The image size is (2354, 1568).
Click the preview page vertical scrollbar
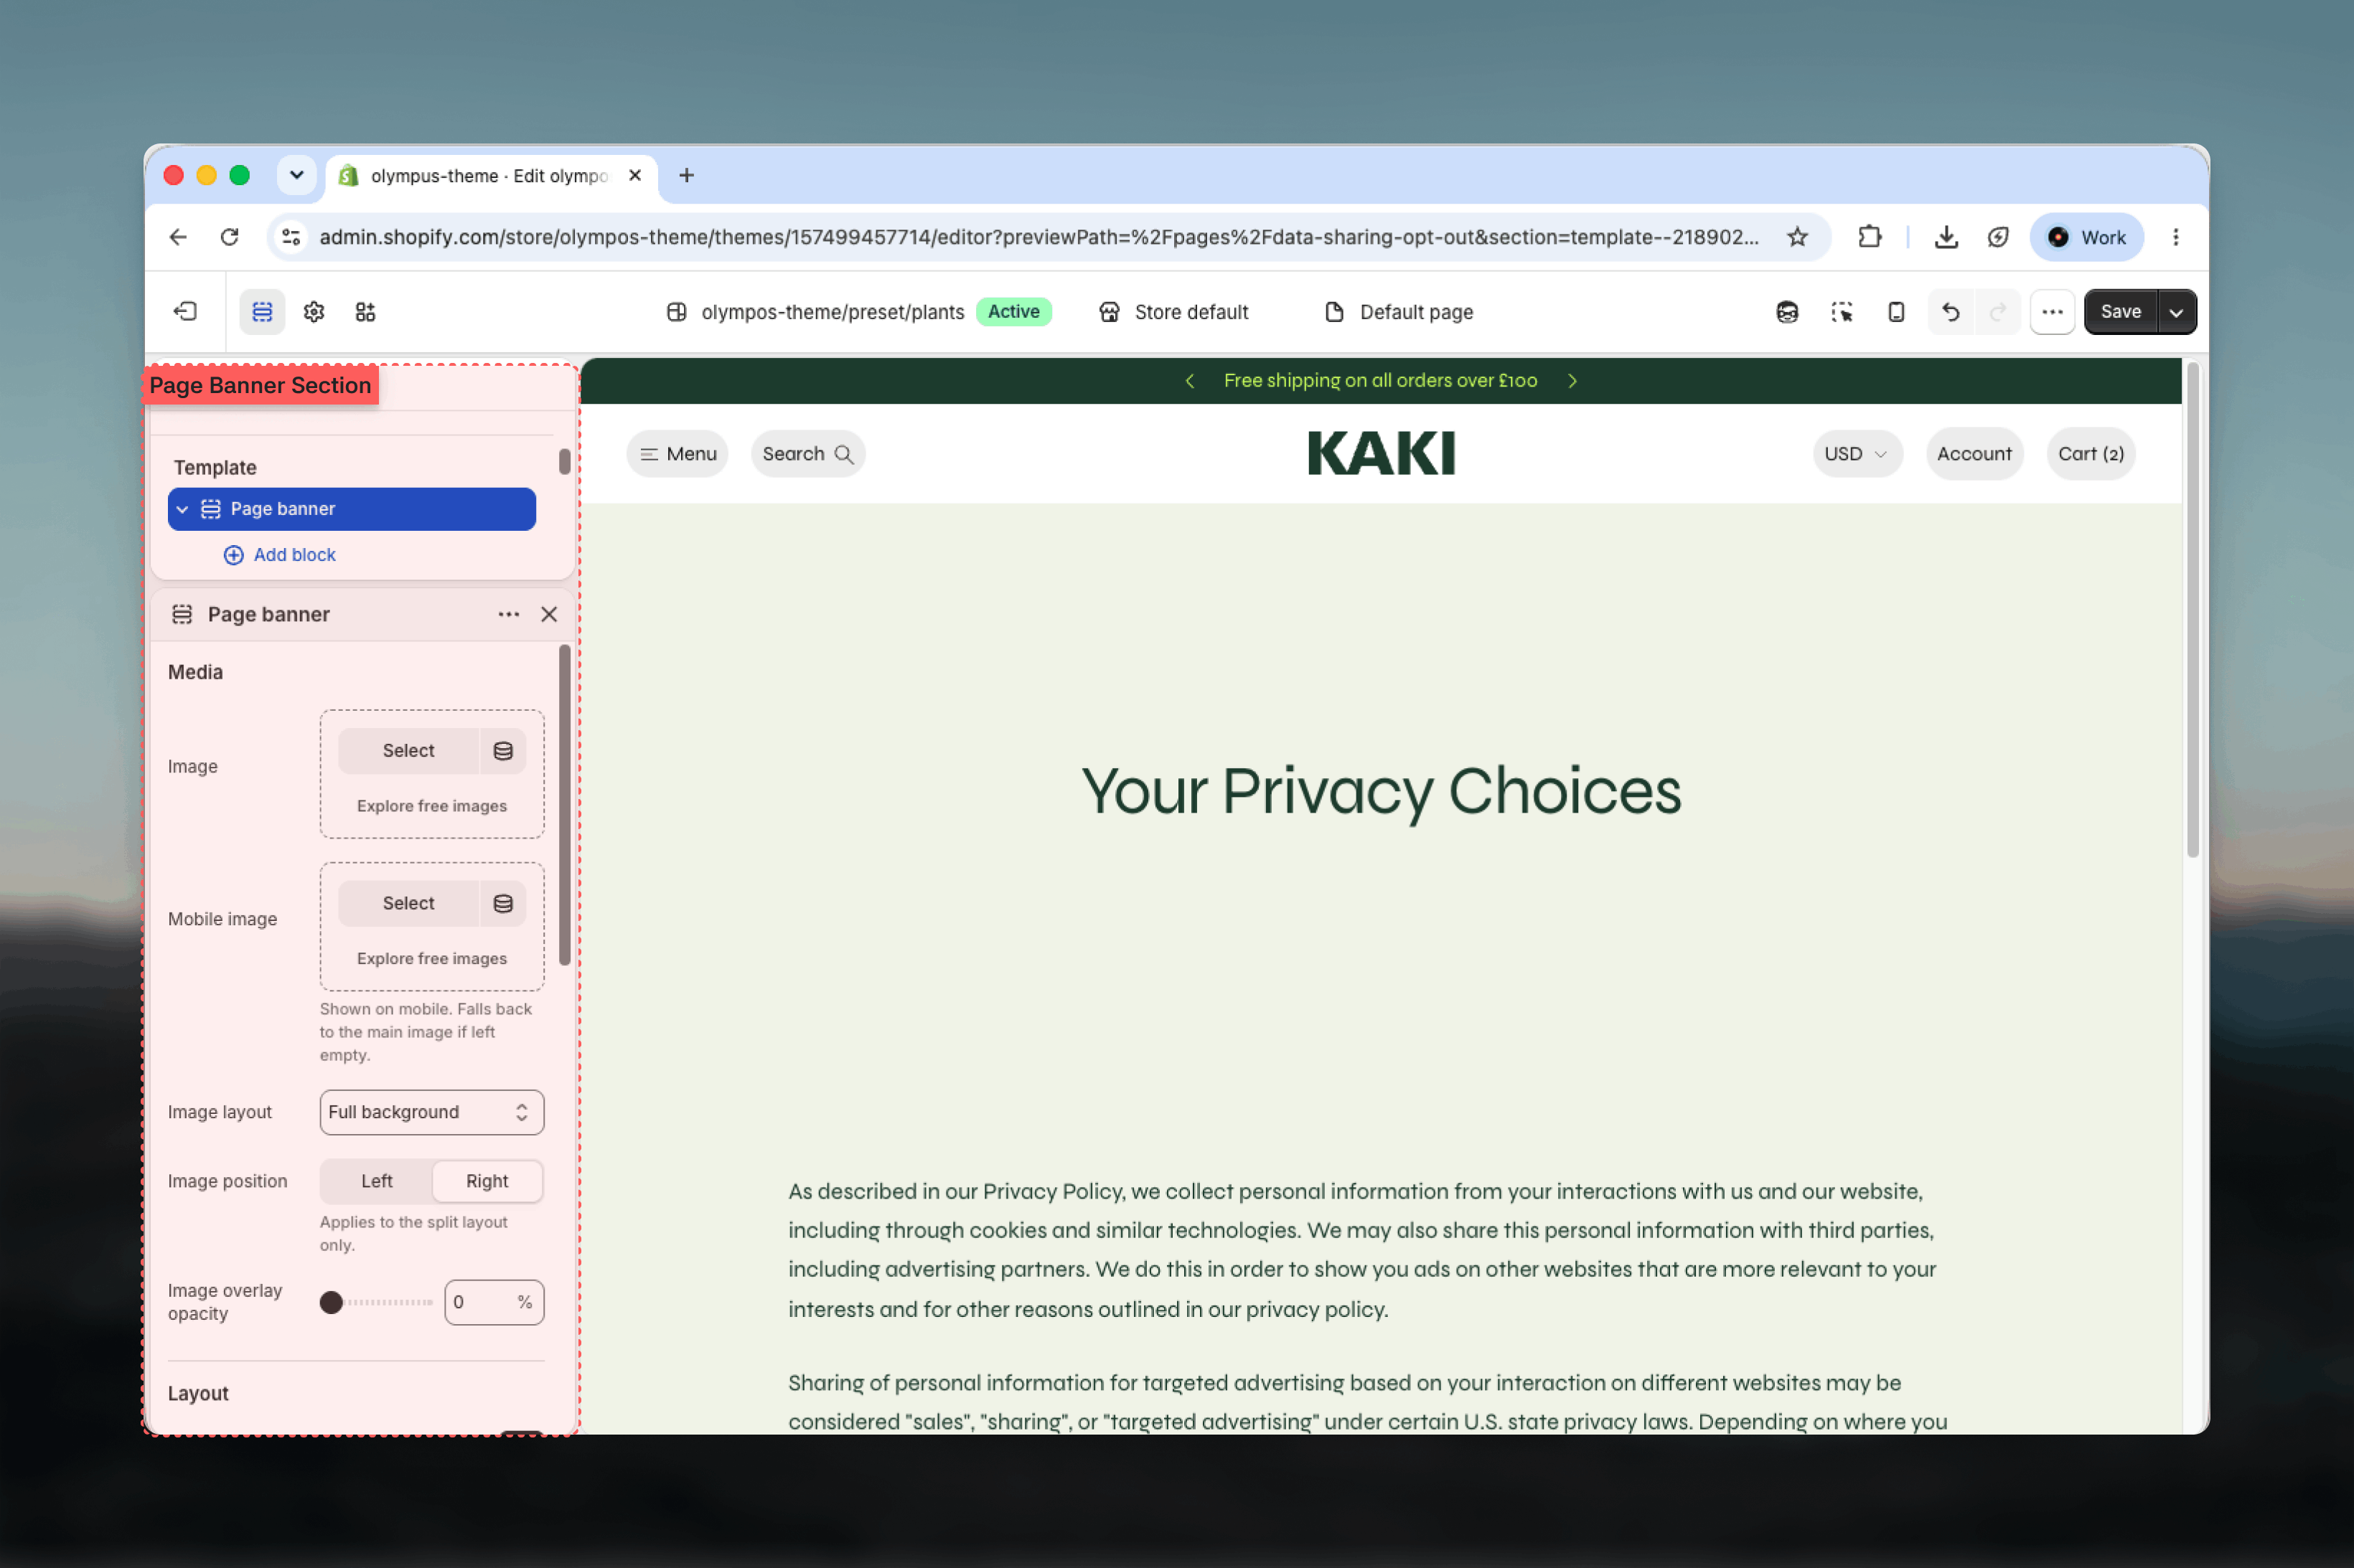2192,610
